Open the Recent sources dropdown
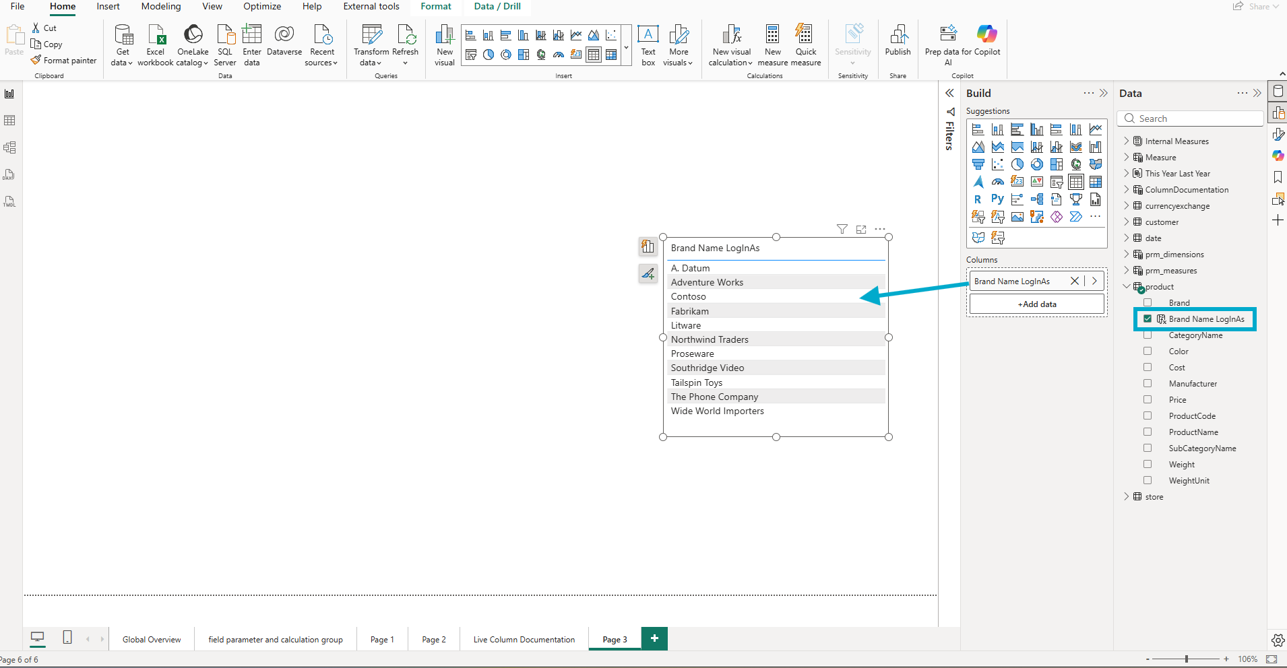The height and width of the screenshot is (668, 1287). coord(321,44)
